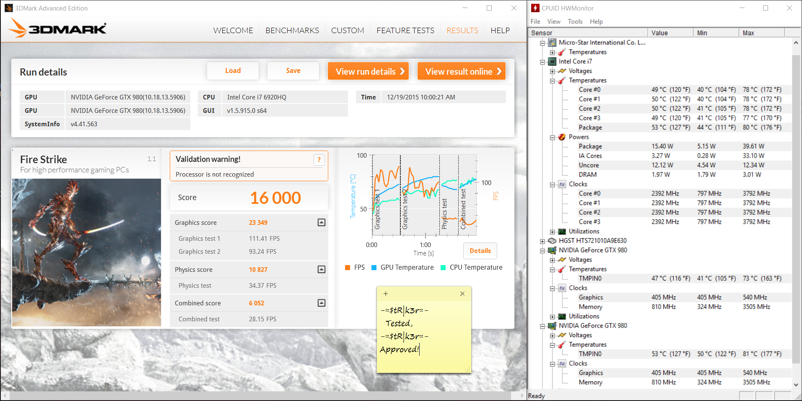Click HWMonitor scrollbar down arrow
Screen dimensions: 802x401
[x=796, y=385]
